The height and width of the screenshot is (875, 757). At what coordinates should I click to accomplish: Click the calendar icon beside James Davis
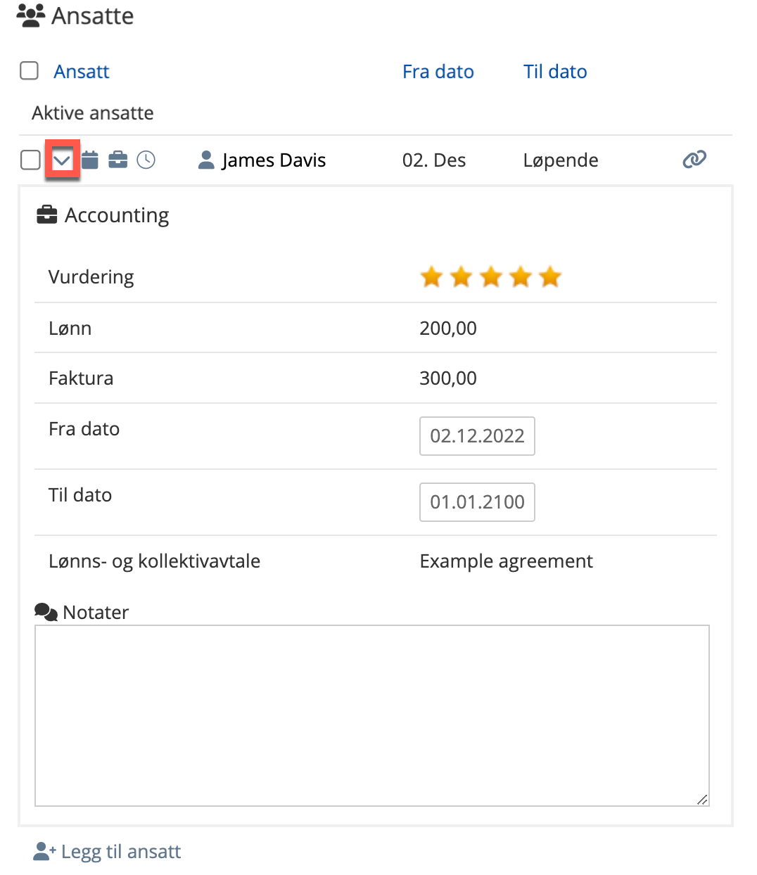90,160
